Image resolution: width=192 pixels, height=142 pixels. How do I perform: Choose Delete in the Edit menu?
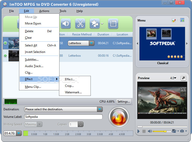(39, 31)
